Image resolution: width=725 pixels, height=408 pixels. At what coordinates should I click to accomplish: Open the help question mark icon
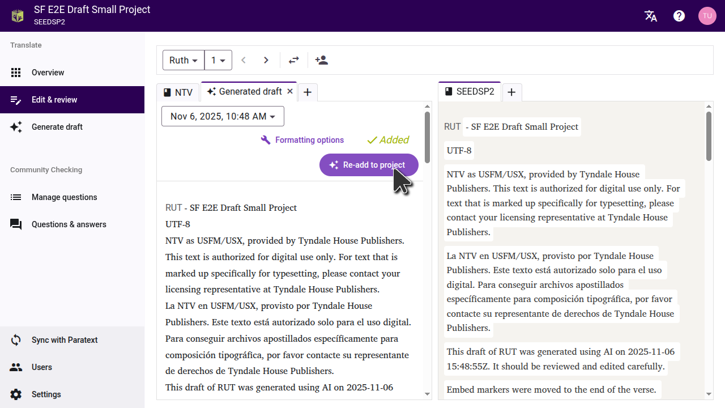point(679,16)
